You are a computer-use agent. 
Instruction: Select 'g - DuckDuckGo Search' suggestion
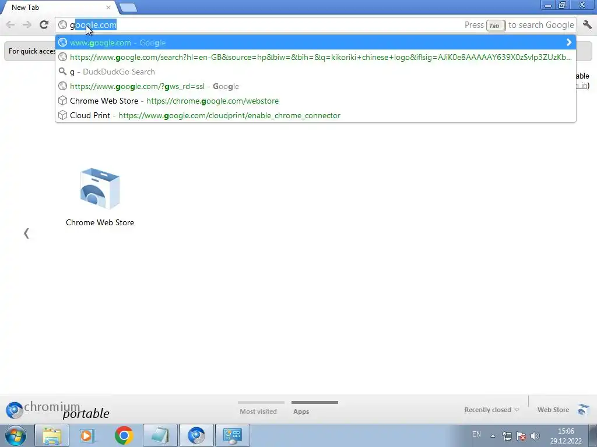click(315, 72)
